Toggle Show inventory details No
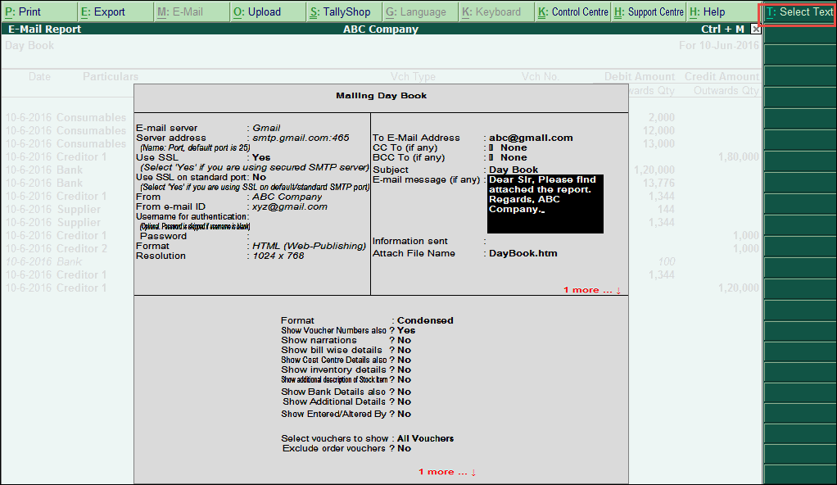This screenshot has width=837, height=485. click(404, 369)
